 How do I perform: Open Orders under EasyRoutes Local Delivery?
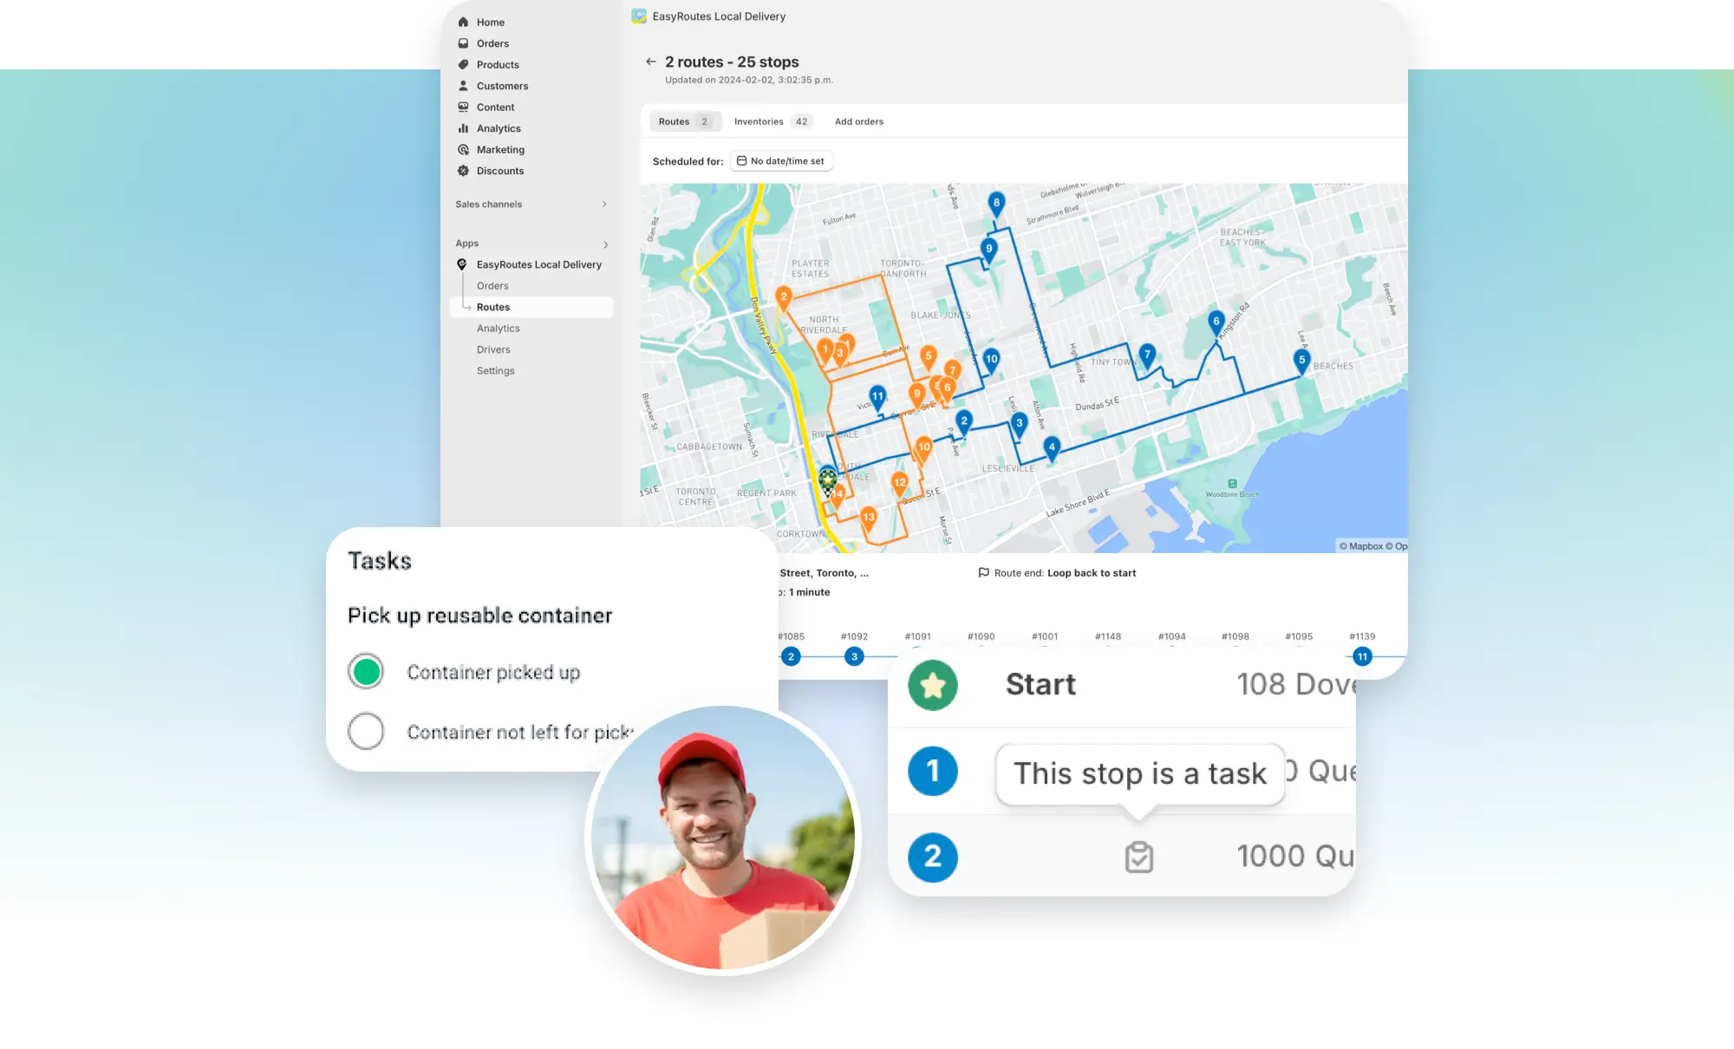pos(492,286)
